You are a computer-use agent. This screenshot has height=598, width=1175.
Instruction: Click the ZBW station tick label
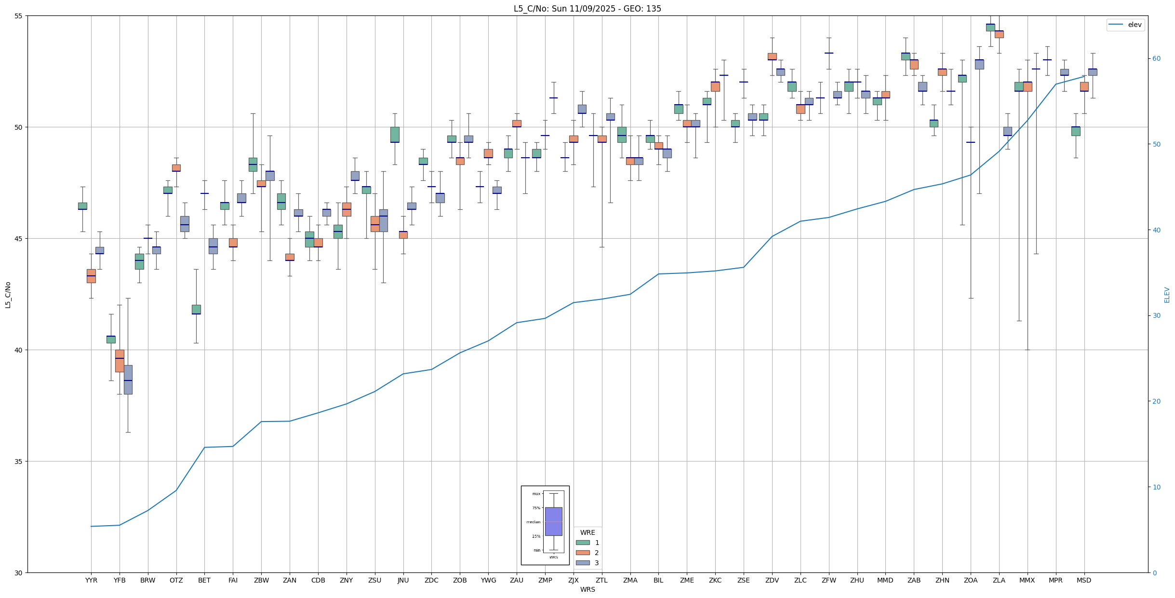[261, 580]
